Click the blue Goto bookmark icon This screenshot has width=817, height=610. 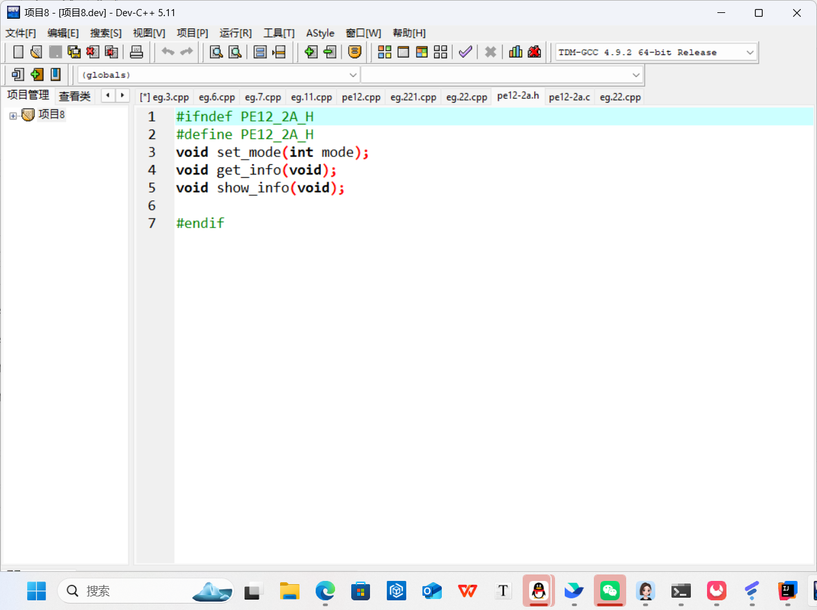click(x=56, y=74)
